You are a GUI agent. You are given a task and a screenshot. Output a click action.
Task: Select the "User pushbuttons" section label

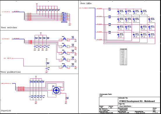coord(11,72)
